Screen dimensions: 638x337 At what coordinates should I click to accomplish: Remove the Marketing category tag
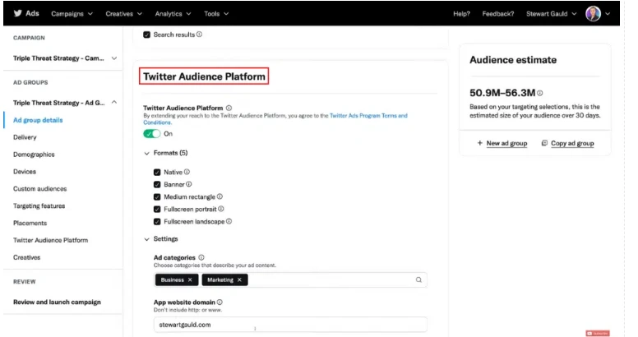click(x=239, y=280)
